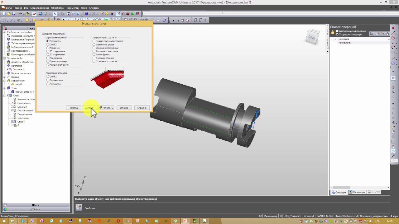
Task: Click the New file icon in toolbar
Action: click(4, 14)
